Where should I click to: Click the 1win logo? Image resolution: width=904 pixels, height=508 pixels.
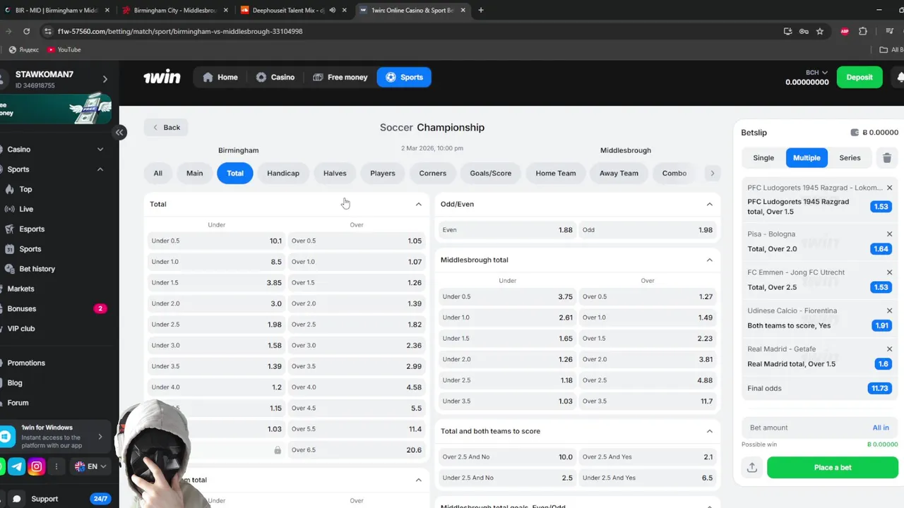click(162, 78)
